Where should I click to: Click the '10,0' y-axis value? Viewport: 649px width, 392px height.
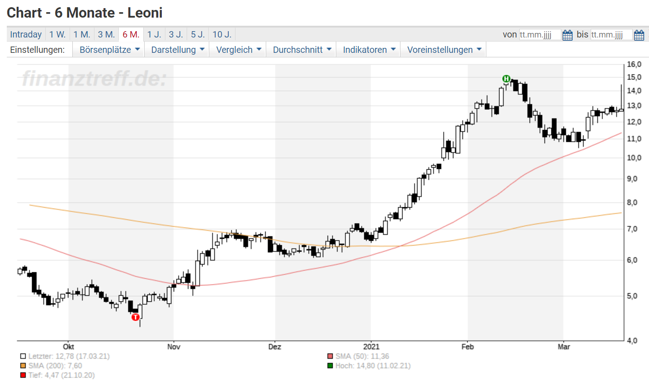click(x=634, y=158)
